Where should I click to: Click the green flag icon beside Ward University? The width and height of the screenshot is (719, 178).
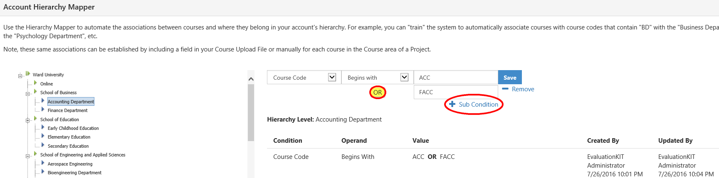28,74
